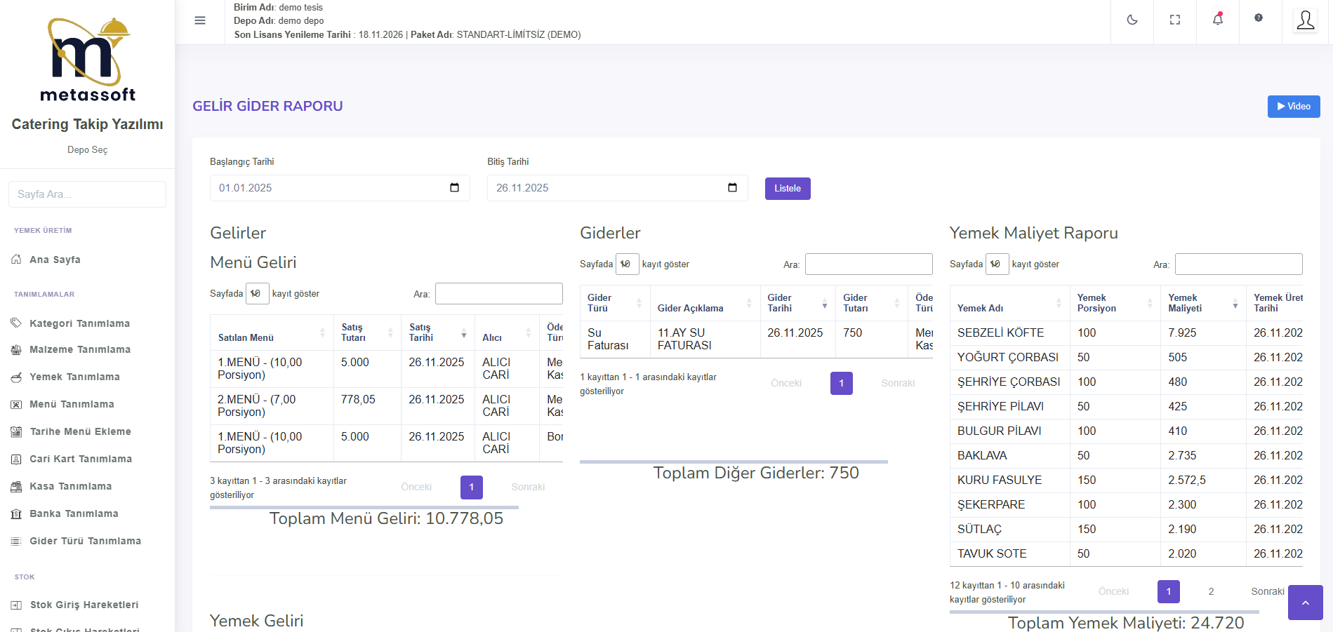Viewport: 1333px width, 632px height.
Task: Open Giderler records-per-page dropdown
Action: tap(627, 264)
